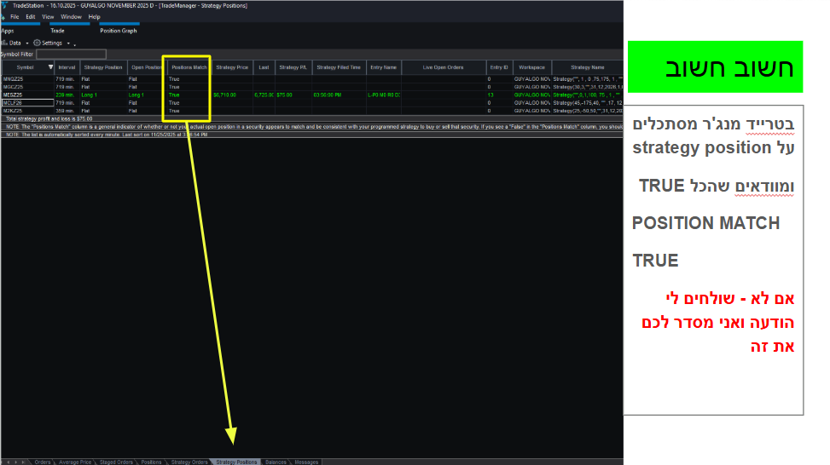Click the Symbol Filter input field

pos(71,55)
